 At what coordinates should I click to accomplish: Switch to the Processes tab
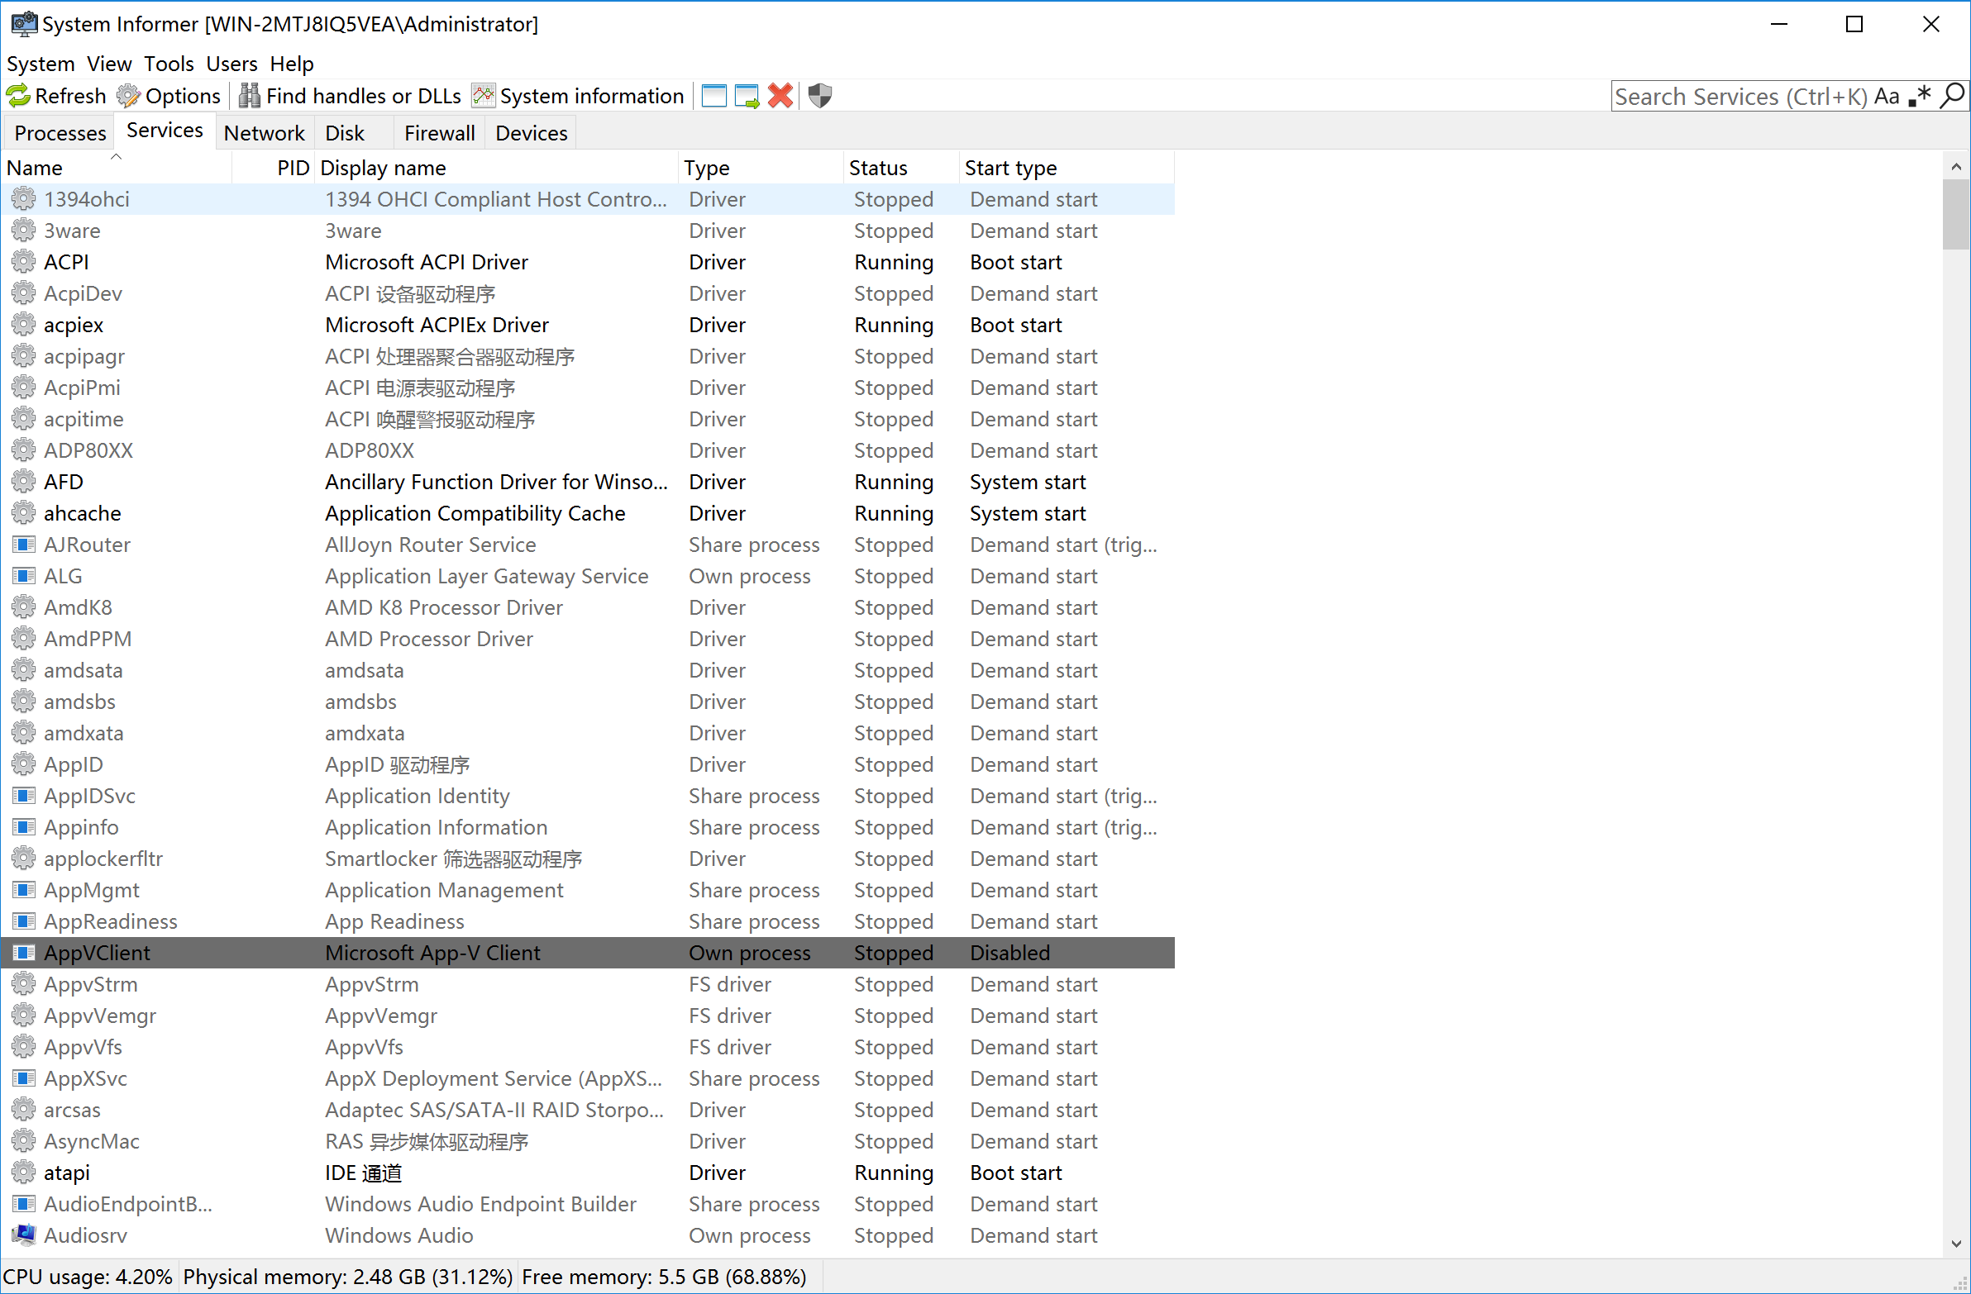(60, 133)
